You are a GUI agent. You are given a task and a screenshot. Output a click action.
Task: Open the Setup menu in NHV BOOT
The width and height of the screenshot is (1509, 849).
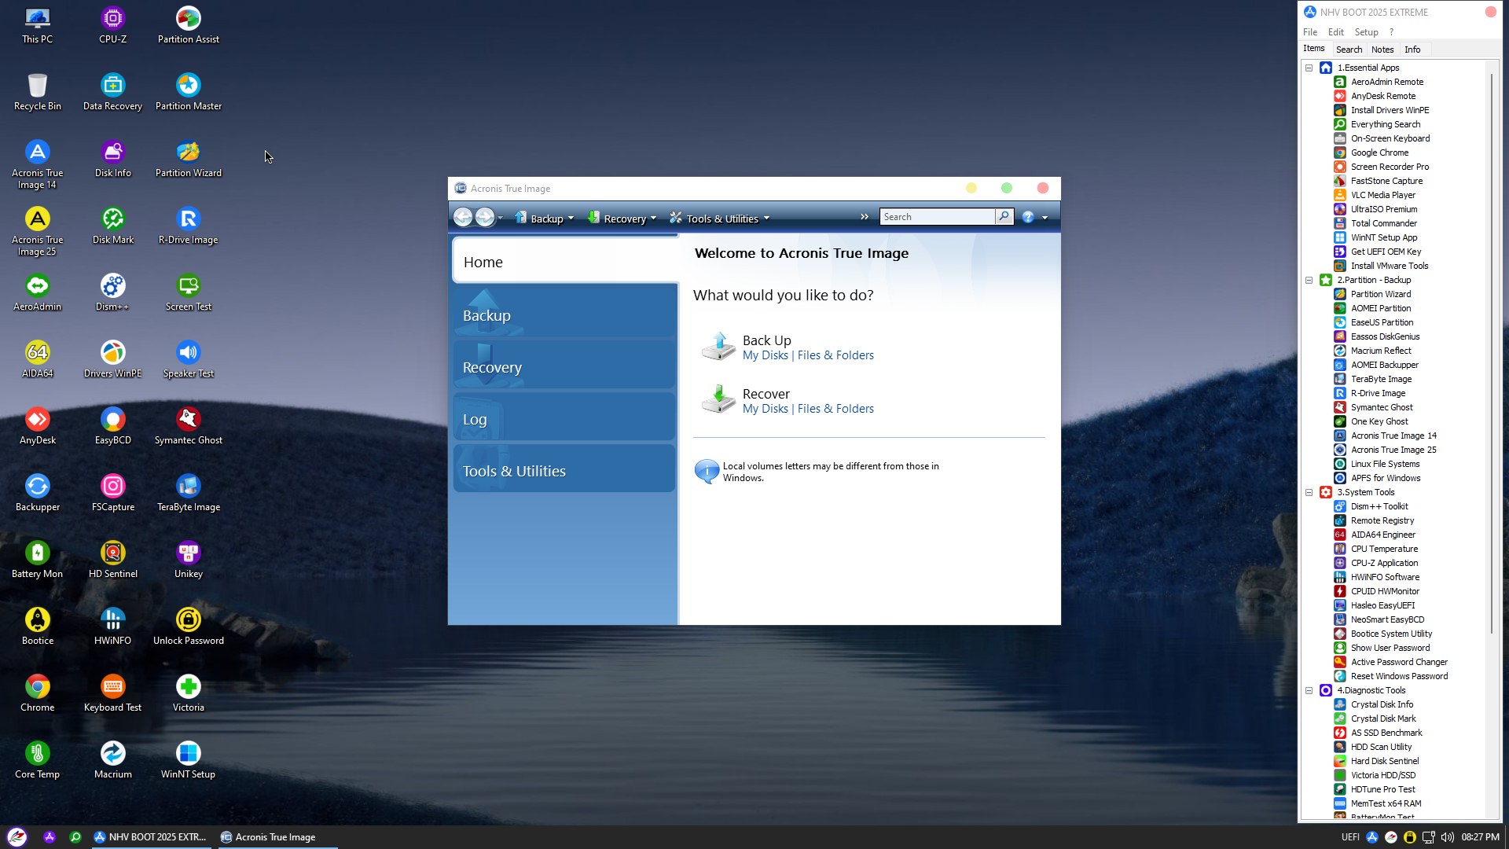click(1366, 32)
